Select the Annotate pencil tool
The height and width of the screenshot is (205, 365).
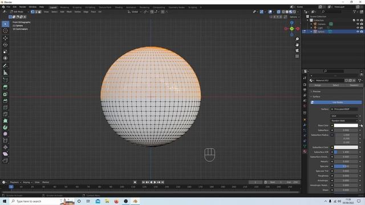click(5, 66)
